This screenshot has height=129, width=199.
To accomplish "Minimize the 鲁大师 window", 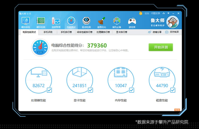I will (x=173, y=13).
